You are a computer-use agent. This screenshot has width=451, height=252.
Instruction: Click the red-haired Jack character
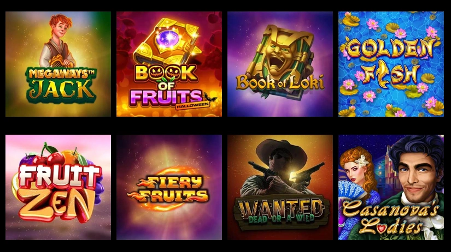[58, 41]
